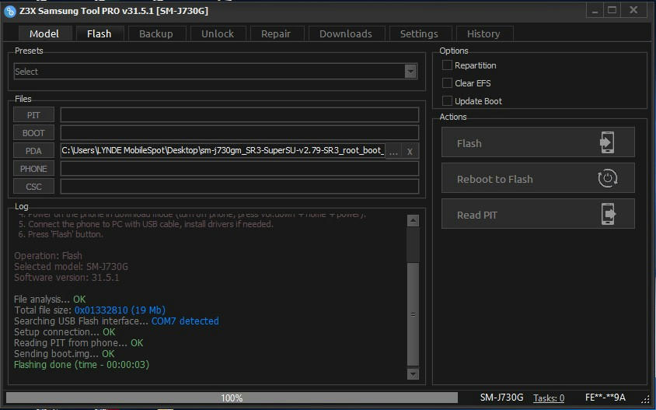Switch to the Downloads tab

click(346, 34)
